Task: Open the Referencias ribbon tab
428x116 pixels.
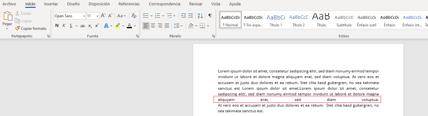Action: pyautogui.click(x=129, y=4)
